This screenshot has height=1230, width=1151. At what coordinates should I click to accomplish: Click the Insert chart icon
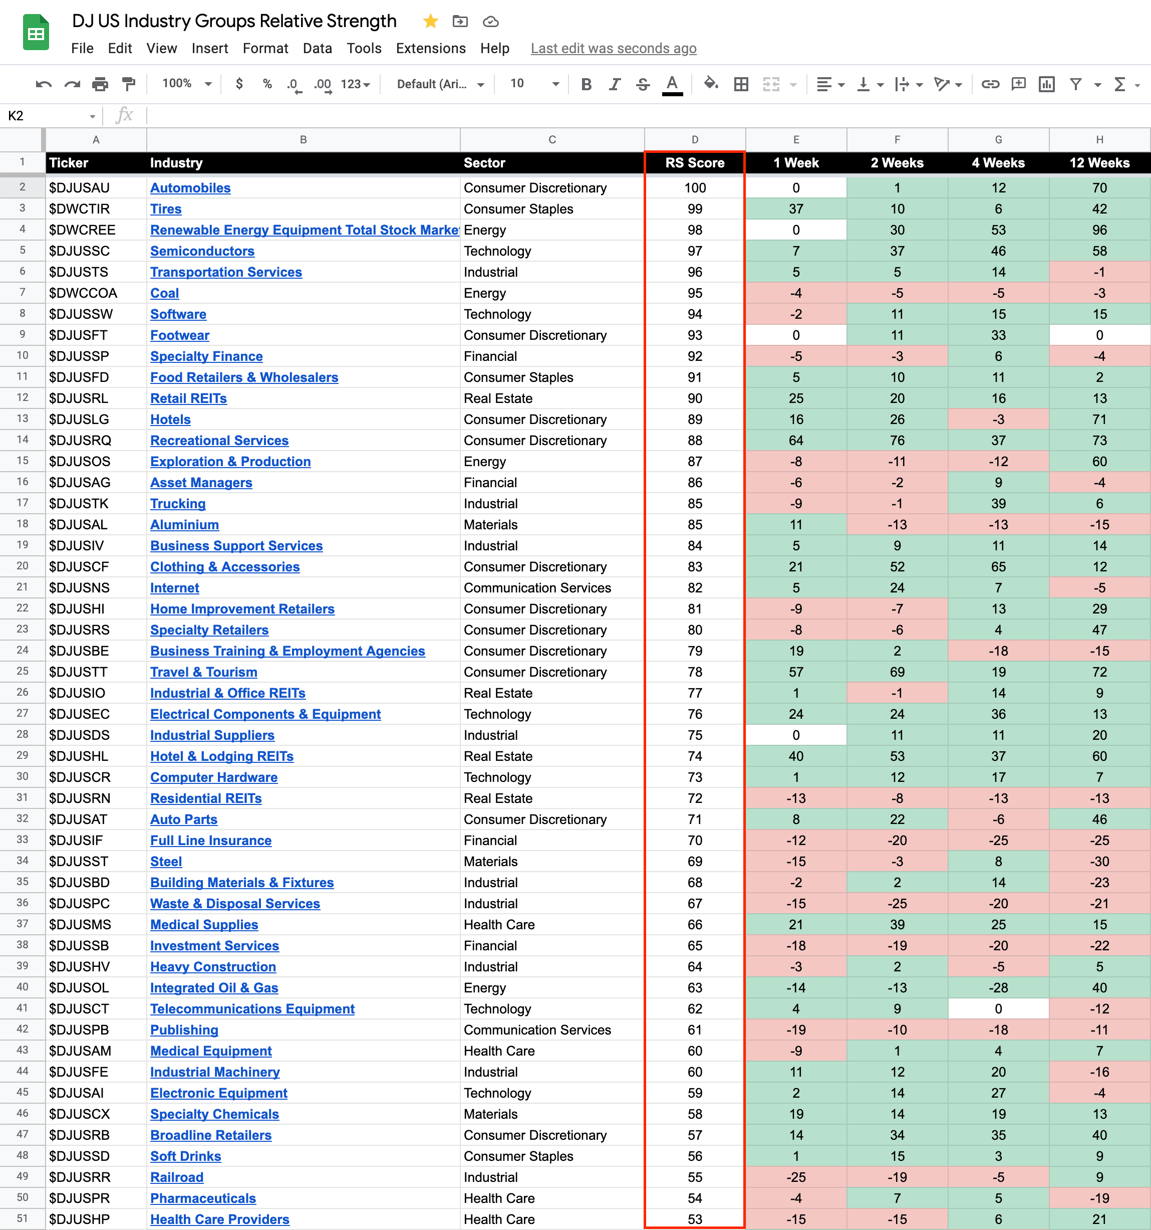point(1046,84)
